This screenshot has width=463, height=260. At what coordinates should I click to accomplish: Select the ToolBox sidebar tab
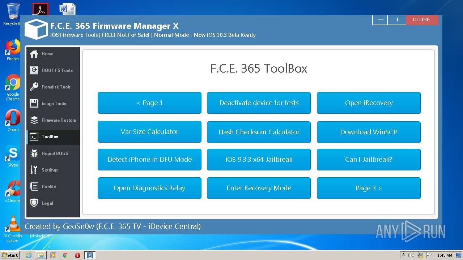(53, 137)
